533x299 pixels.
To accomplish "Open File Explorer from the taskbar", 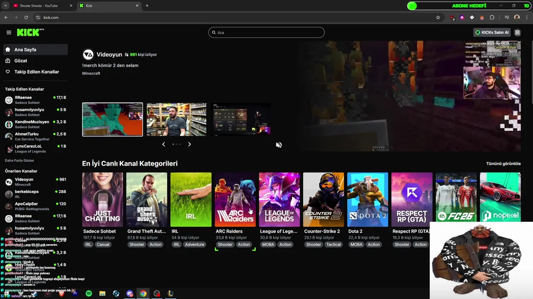I will (102, 294).
